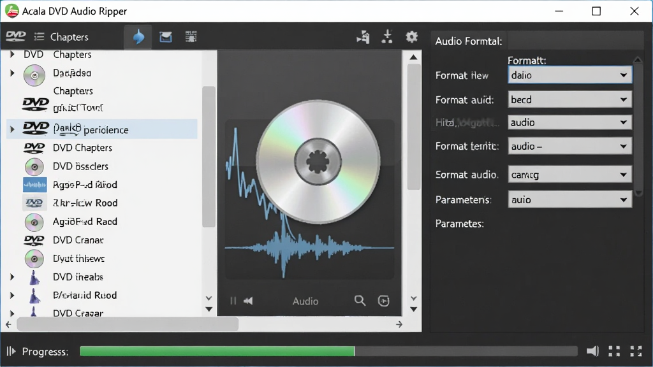
Task: Click the DVD logo icon in toolbar
Action: 15,36
